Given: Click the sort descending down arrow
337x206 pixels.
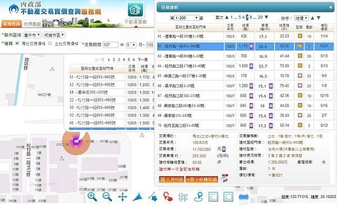Looking at the screenshot, I should pyautogui.click(x=318, y=18).
